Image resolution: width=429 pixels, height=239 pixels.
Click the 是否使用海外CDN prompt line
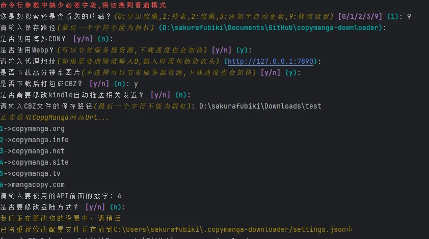(57, 39)
